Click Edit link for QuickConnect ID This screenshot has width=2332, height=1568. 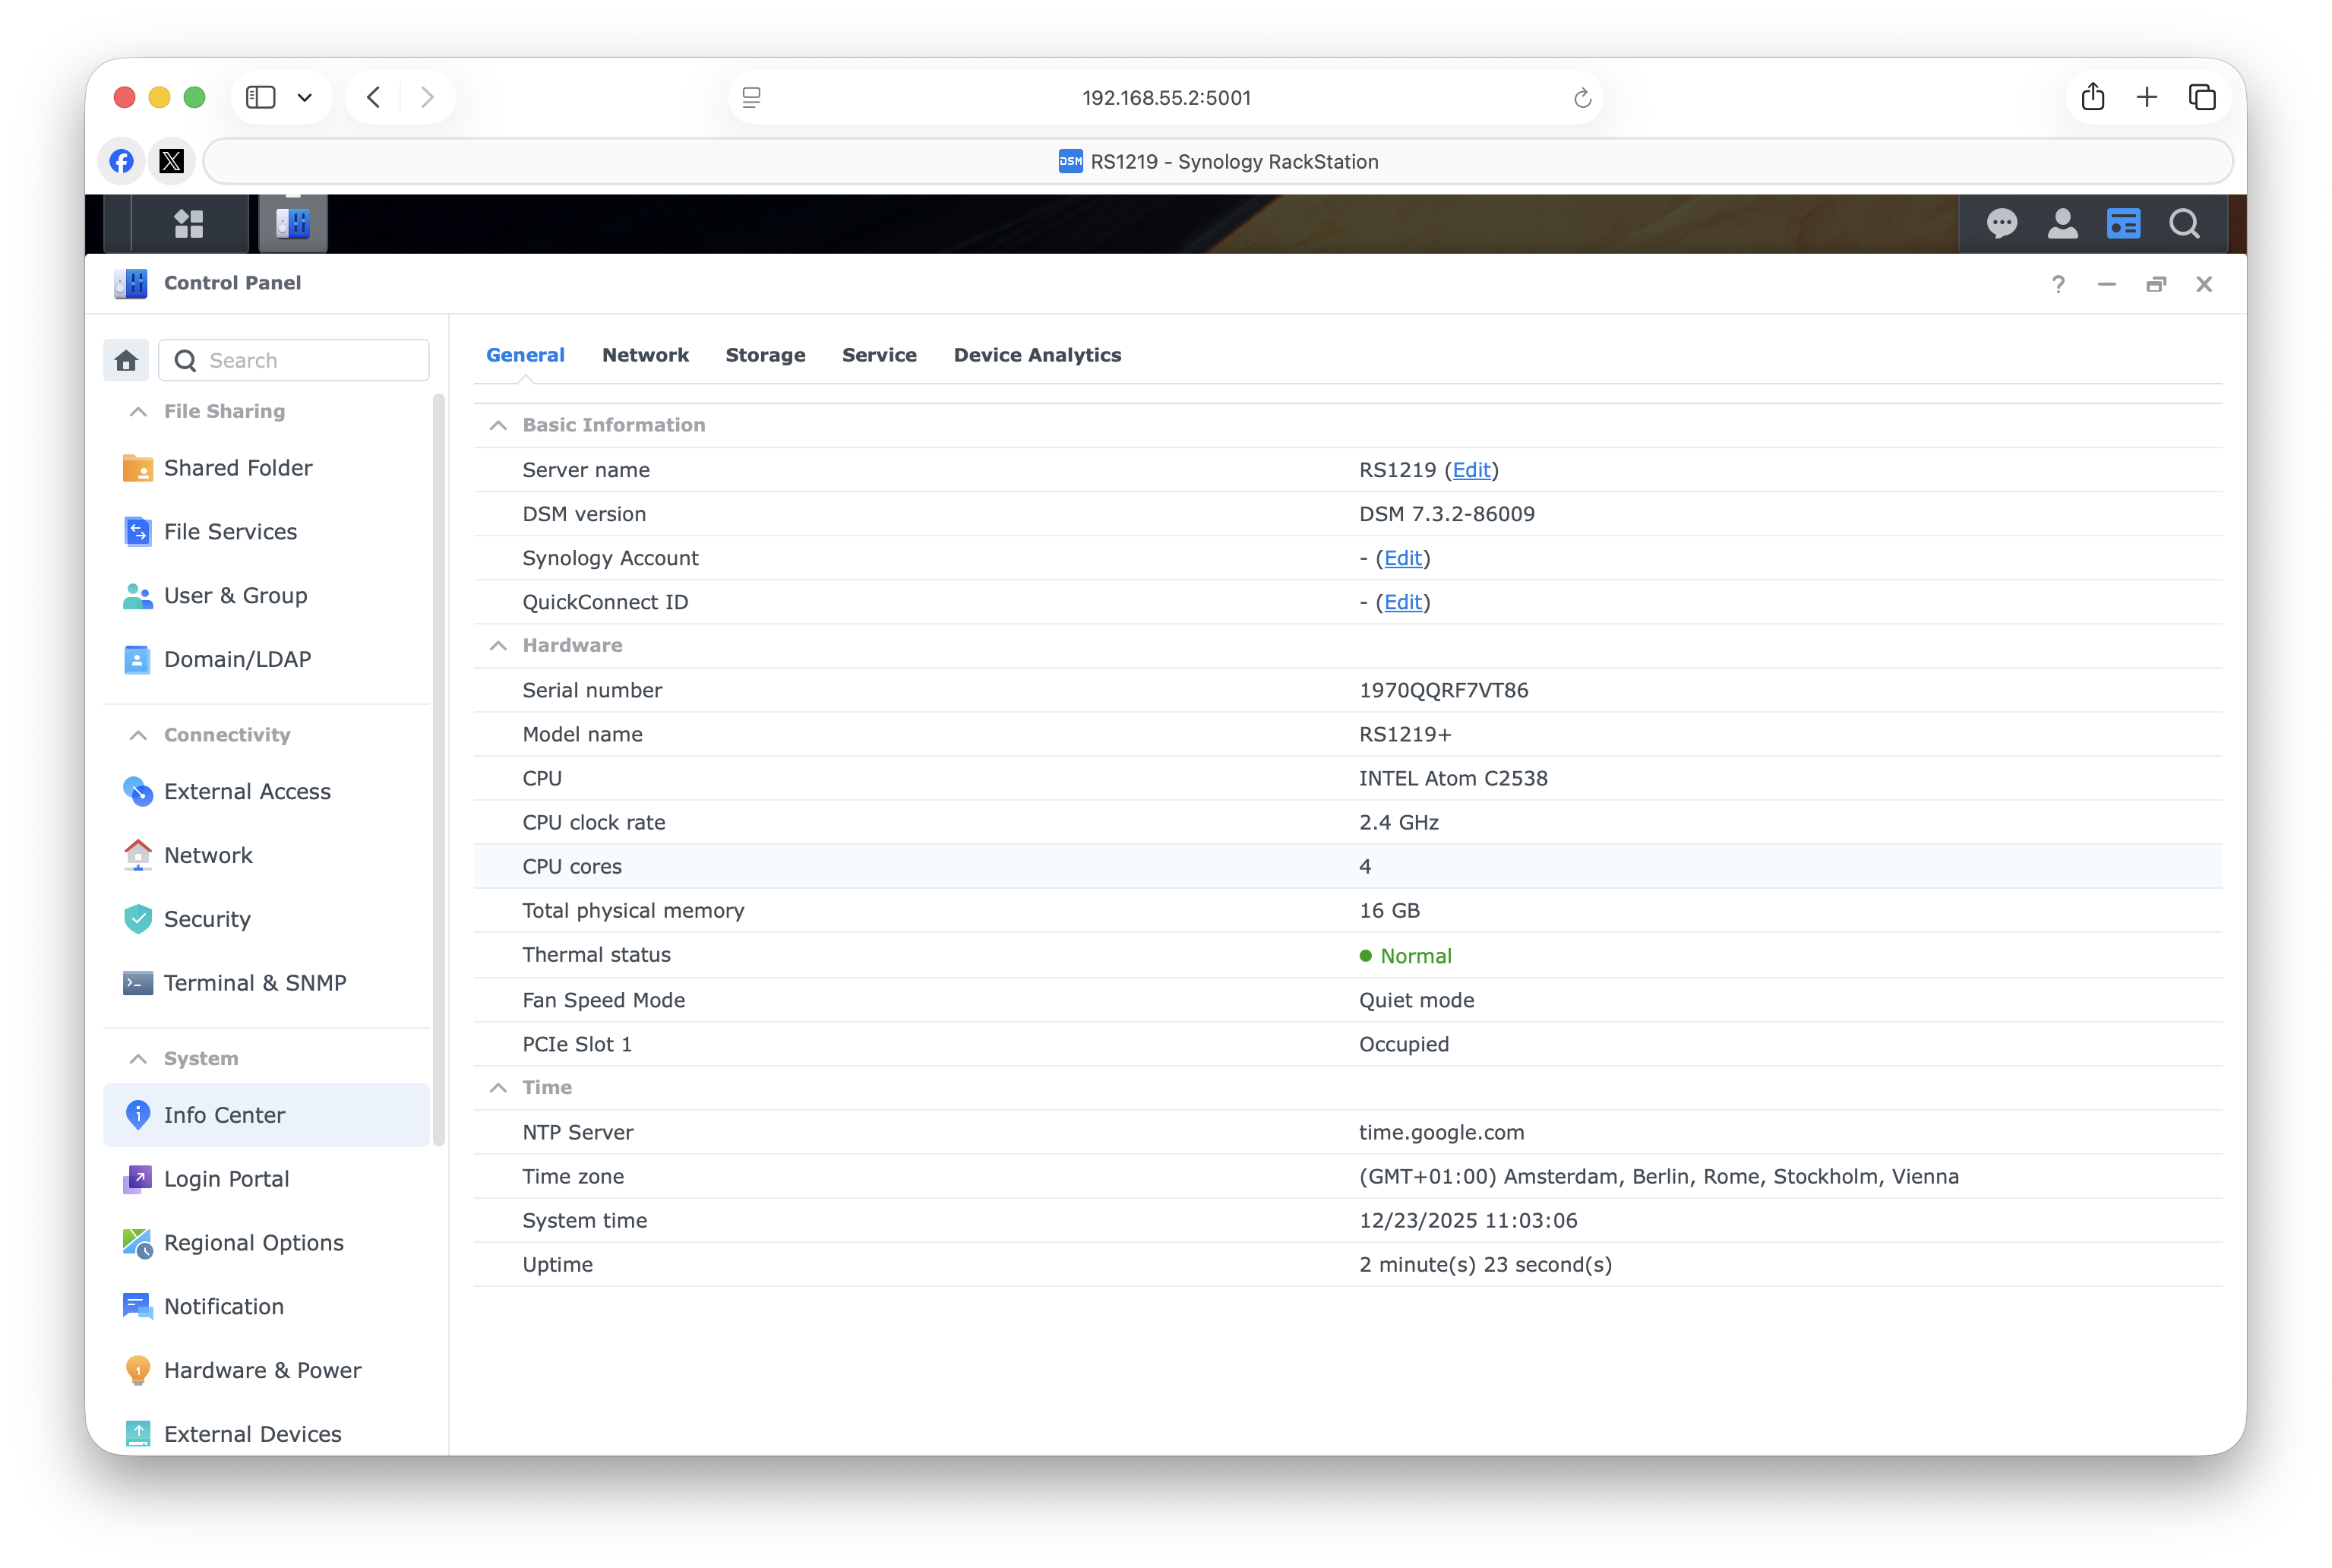pyautogui.click(x=1402, y=602)
